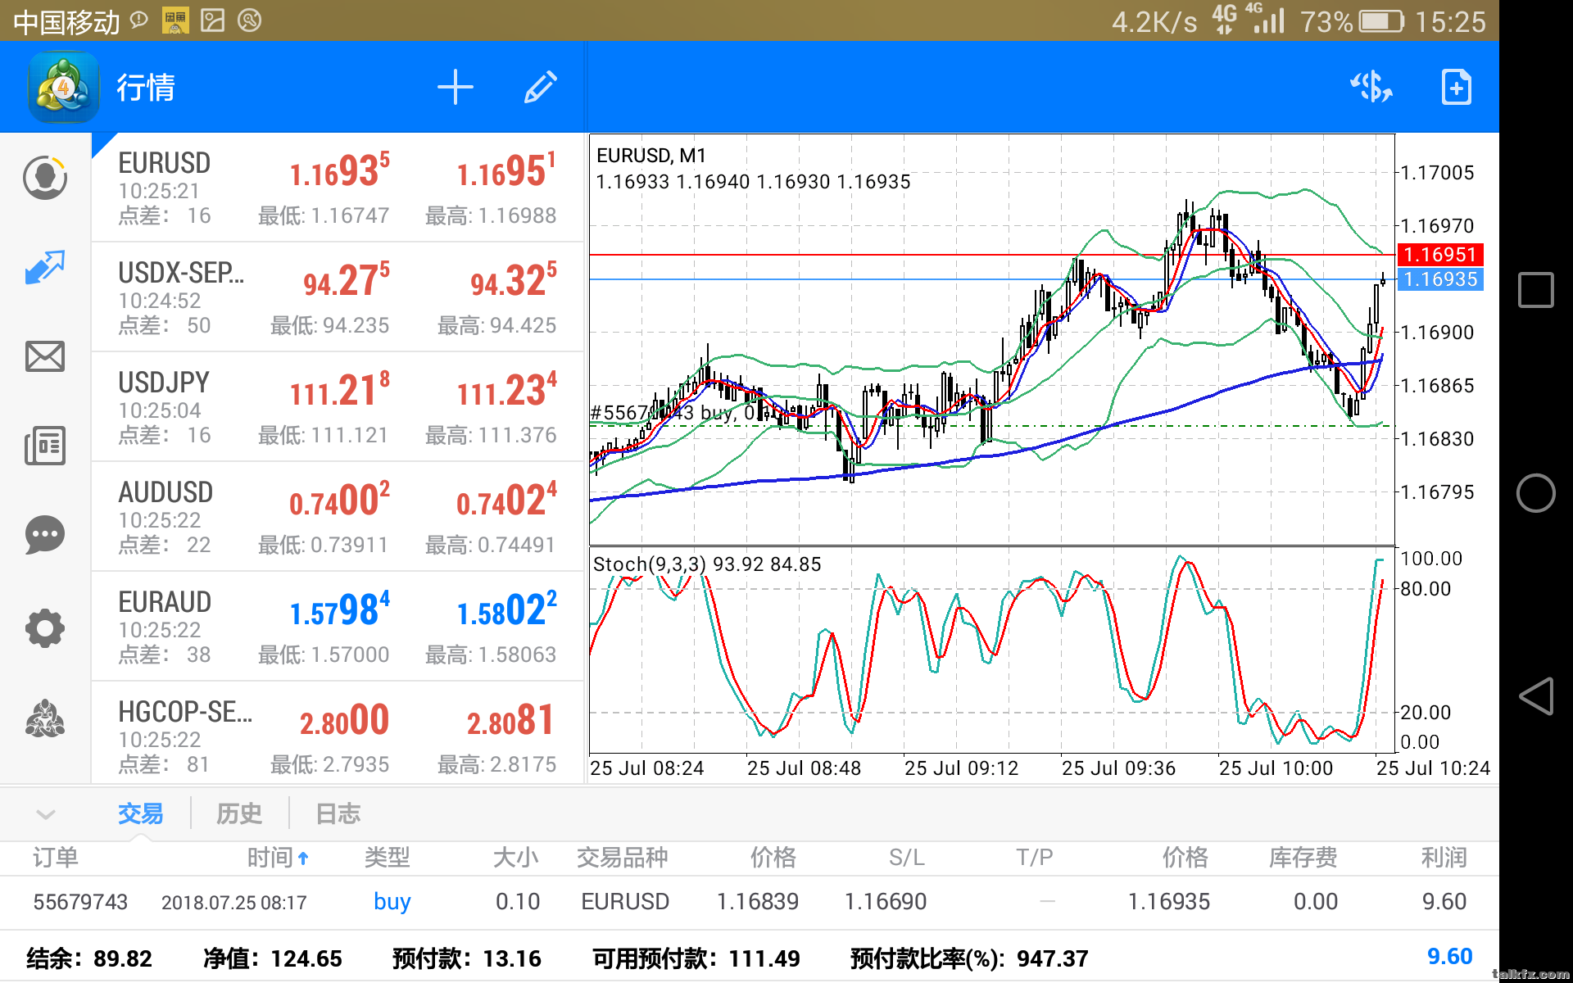Screen dimensions: 1573x983
Task: Tap the 结余 balance value 89.82
Action: [123, 958]
